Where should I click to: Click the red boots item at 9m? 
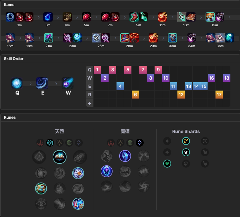pyautogui.click(x=134, y=17)
